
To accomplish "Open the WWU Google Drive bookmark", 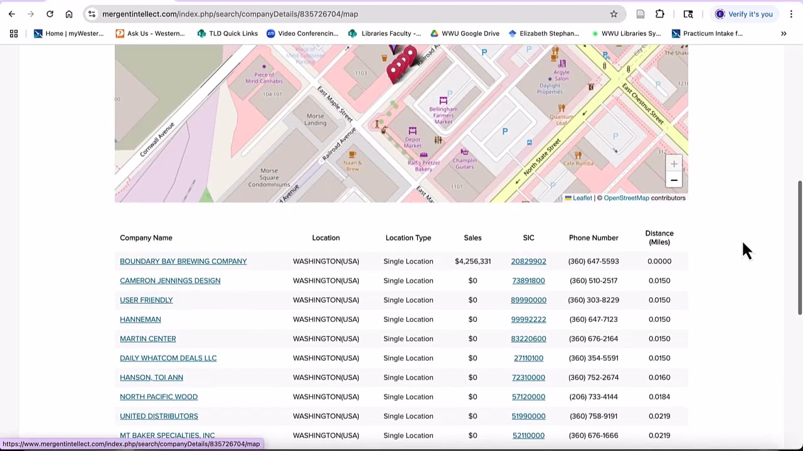I will point(464,34).
